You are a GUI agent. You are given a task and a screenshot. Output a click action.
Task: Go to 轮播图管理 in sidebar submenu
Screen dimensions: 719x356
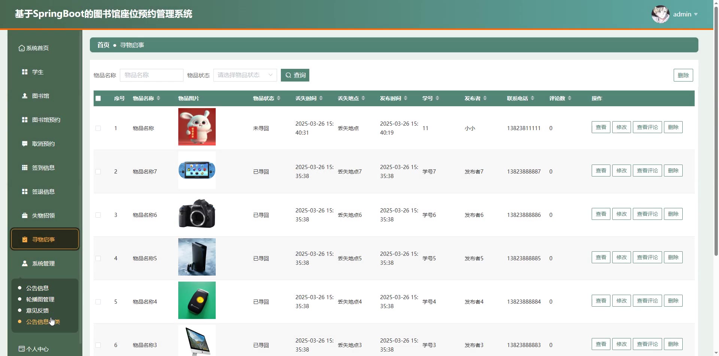tap(40, 299)
